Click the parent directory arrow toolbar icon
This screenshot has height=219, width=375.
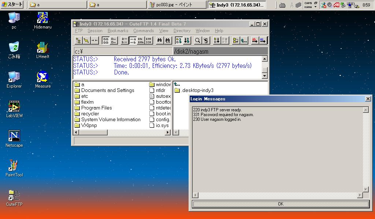244,41
